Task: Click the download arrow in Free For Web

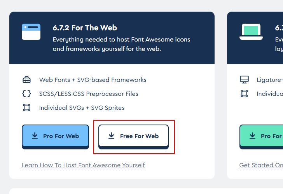Action: point(111,136)
